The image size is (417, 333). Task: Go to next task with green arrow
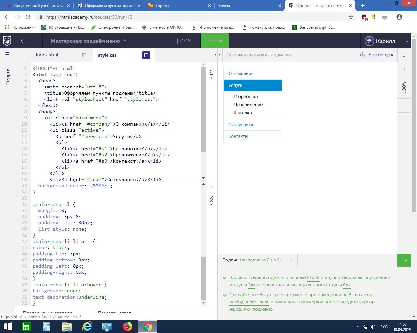point(214,41)
